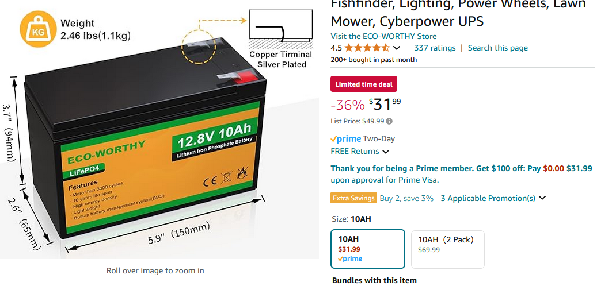Expand the rating breakdown chevron
Screen dimensions: 597x286
tap(397, 48)
